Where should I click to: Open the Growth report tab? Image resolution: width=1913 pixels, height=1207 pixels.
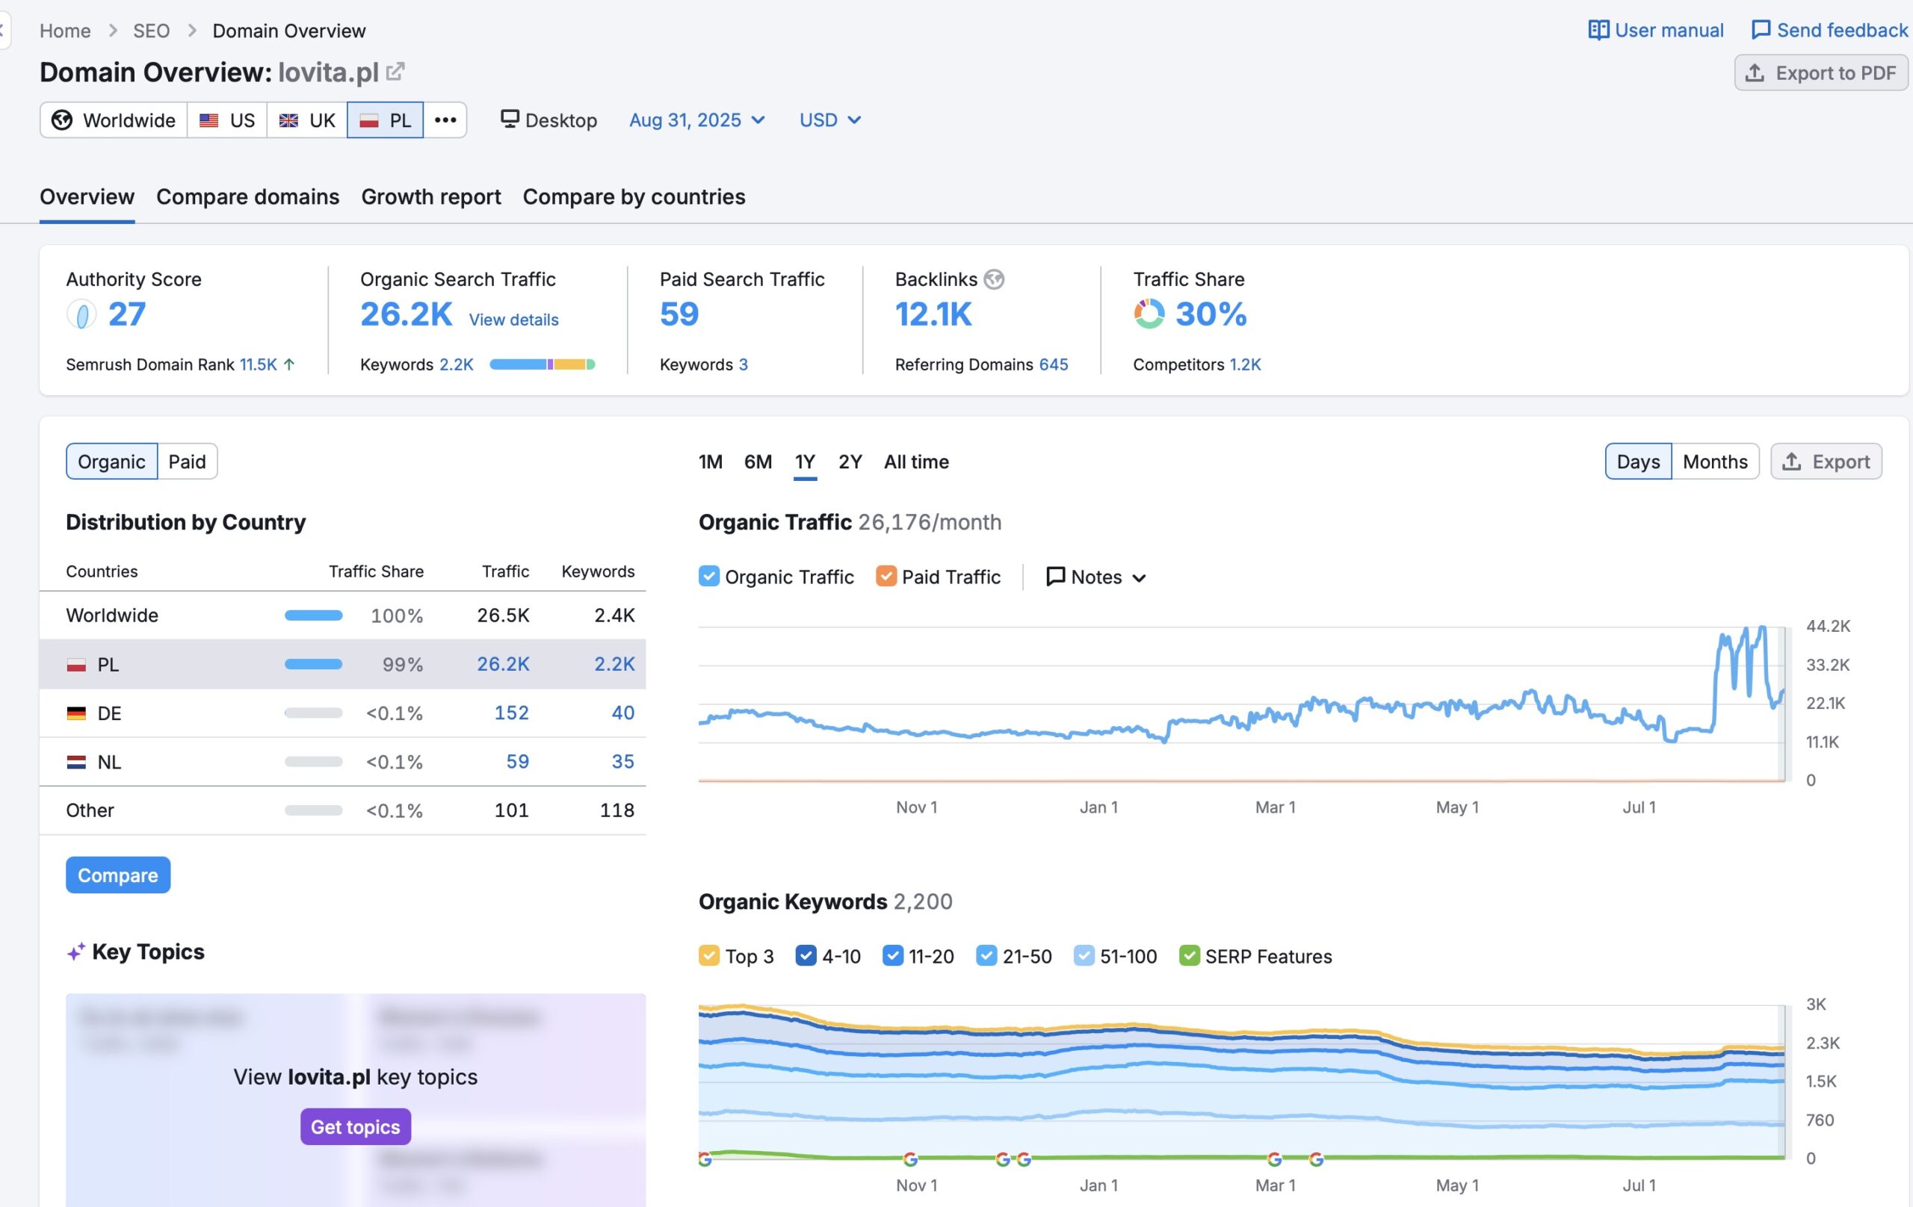431,197
